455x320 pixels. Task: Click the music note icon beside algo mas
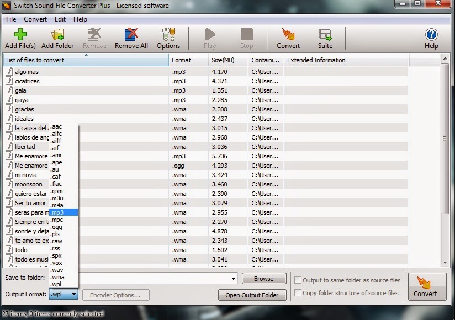coord(9,71)
